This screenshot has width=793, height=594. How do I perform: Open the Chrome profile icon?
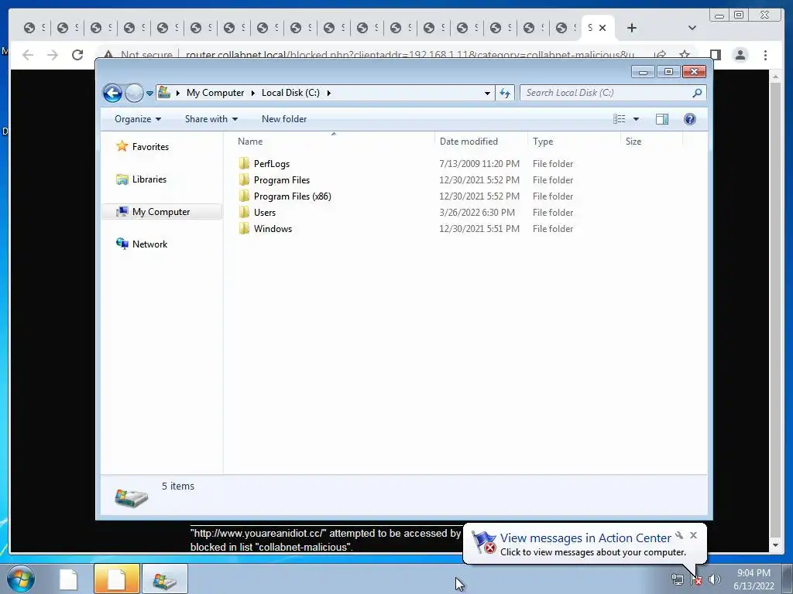(740, 55)
